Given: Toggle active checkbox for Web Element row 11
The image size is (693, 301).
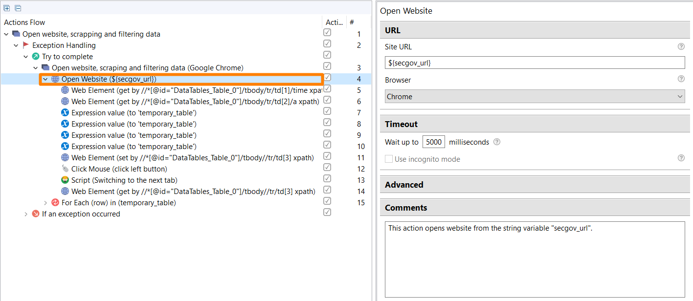Looking at the screenshot, I should click(x=327, y=156).
